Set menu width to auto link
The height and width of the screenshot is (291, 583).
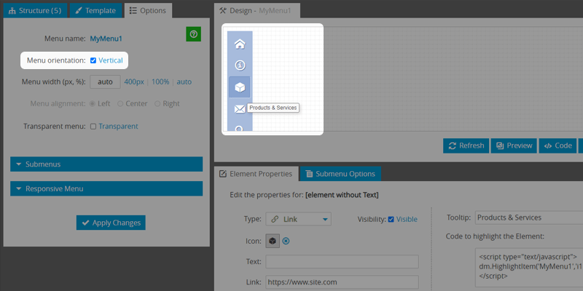click(x=184, y=81)
